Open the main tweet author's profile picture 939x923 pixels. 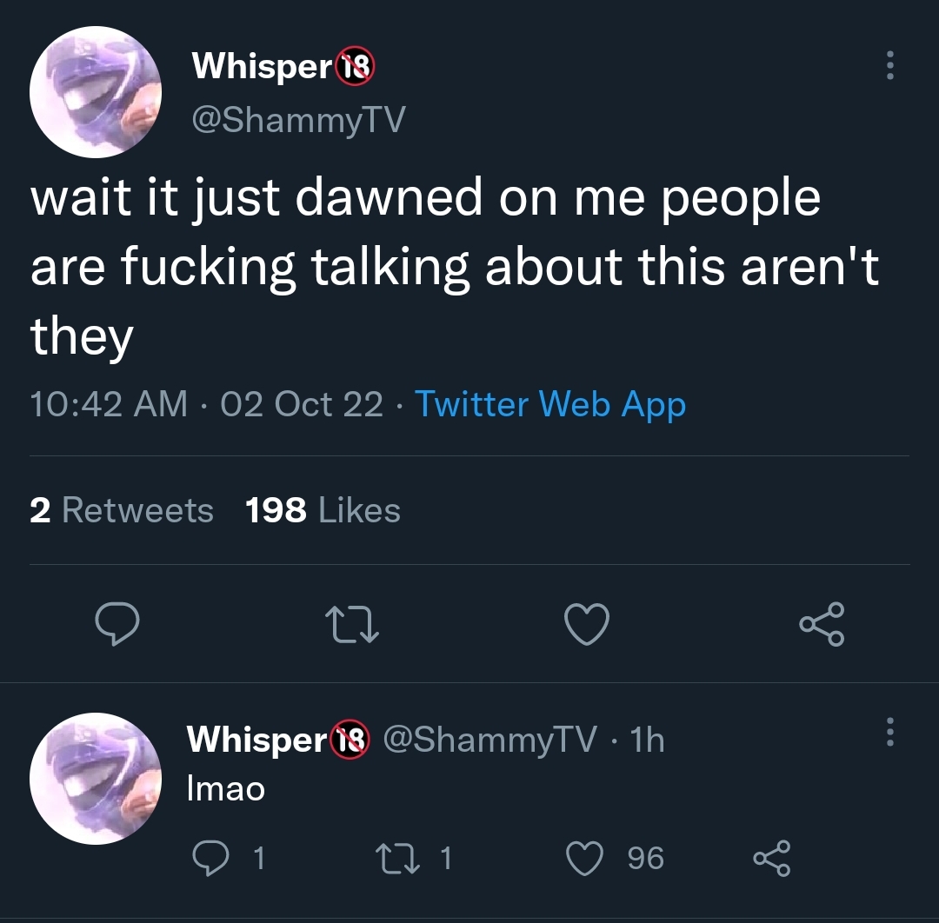pos(96,92)
